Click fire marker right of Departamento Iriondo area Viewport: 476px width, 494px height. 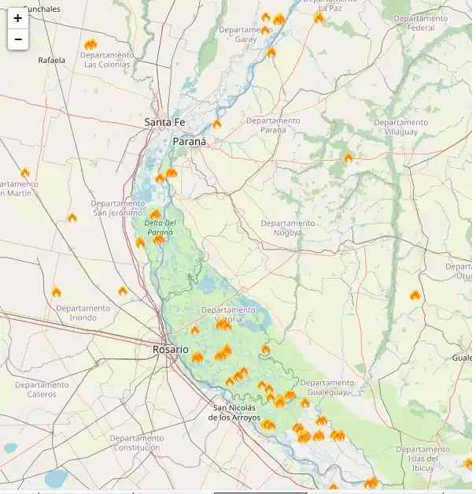coord(123,291)
